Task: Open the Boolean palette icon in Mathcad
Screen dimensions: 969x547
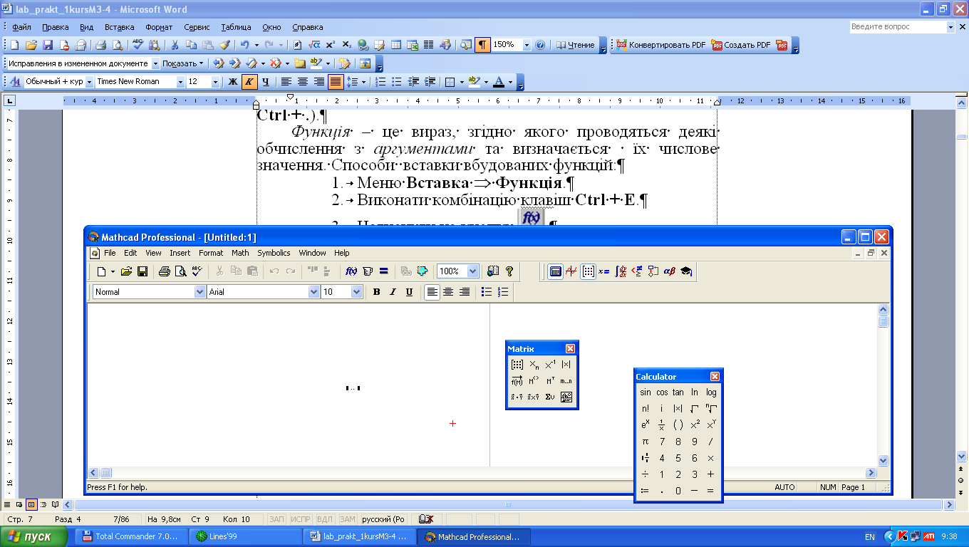Action: tap(637, 271)
